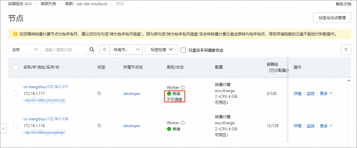
Task: Open the 名称 search field type dropdown
Action: tap(24, 50)
